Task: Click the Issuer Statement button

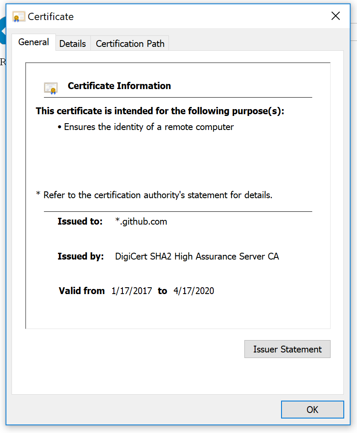Action: [287, 349]
